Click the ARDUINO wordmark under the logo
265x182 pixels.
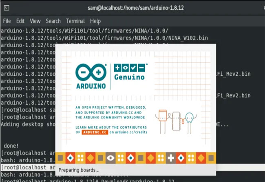coord(91,86)
